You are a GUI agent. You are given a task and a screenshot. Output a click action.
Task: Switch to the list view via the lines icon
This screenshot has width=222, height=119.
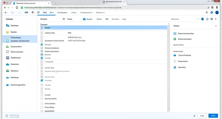coord(212,19)
